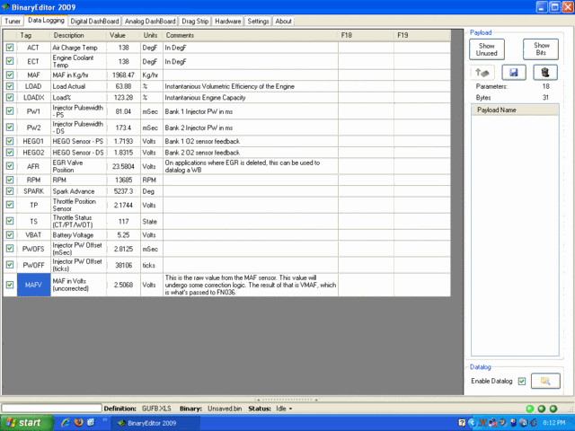Click Unsaved.bin binary name in status bar

[x=225, y=409]
